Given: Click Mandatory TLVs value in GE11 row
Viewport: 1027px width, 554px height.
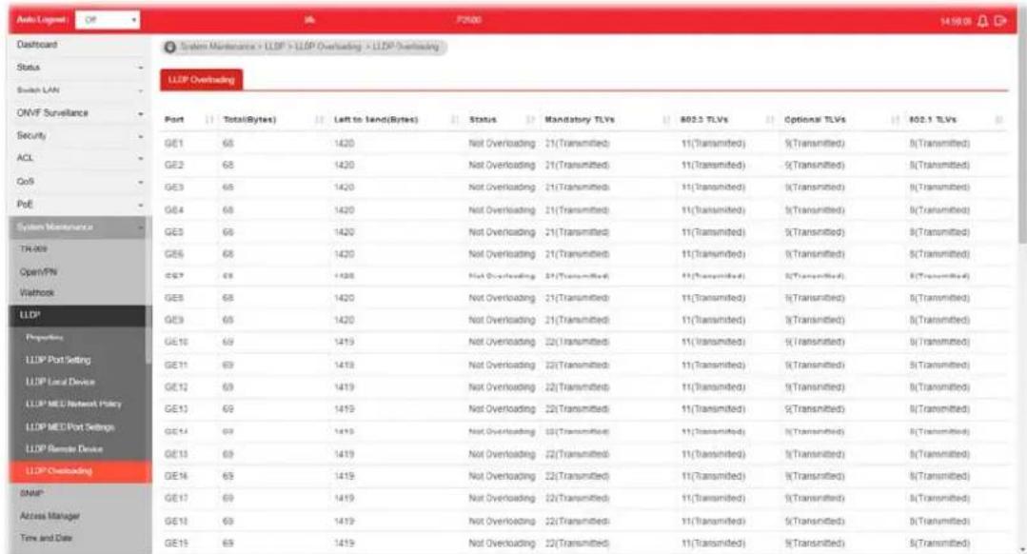Looking at the screenshot, I should click(x=577, y=366).
